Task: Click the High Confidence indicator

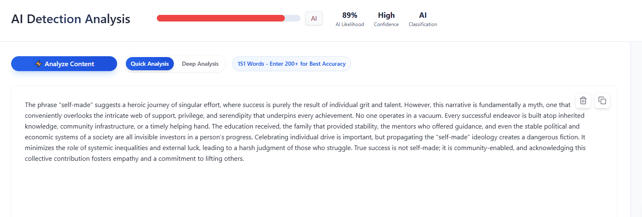Action: 386,19
